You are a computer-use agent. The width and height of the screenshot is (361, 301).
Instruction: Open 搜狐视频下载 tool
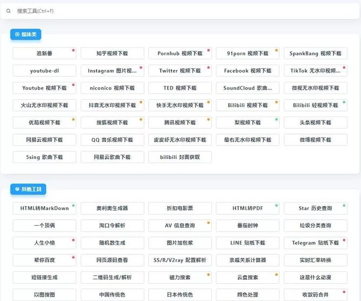pyautogui.click(x=113, y=122)
